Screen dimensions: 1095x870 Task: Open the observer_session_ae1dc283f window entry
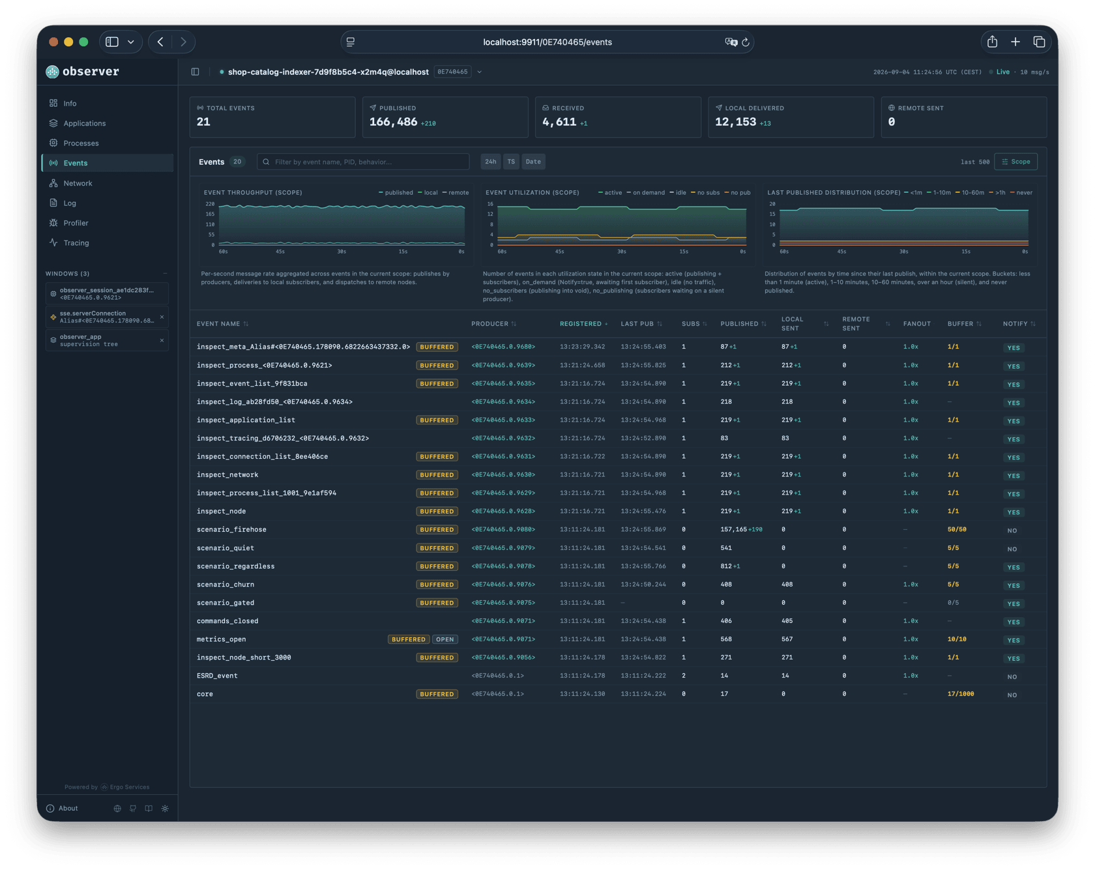[107, 293]
